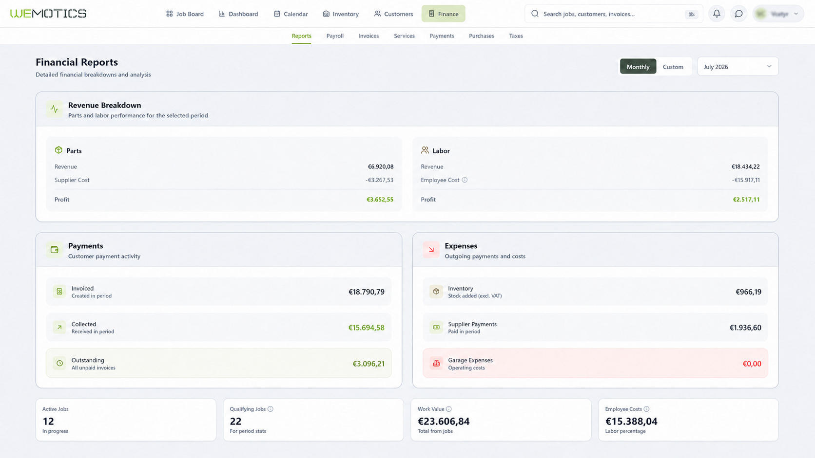The image size is (815, 458).
Task: Switch to the Payroll tab
Action: (335, 36)
